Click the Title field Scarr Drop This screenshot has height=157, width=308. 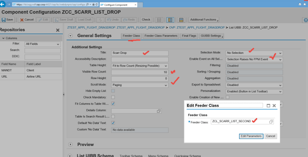[140, 53]
